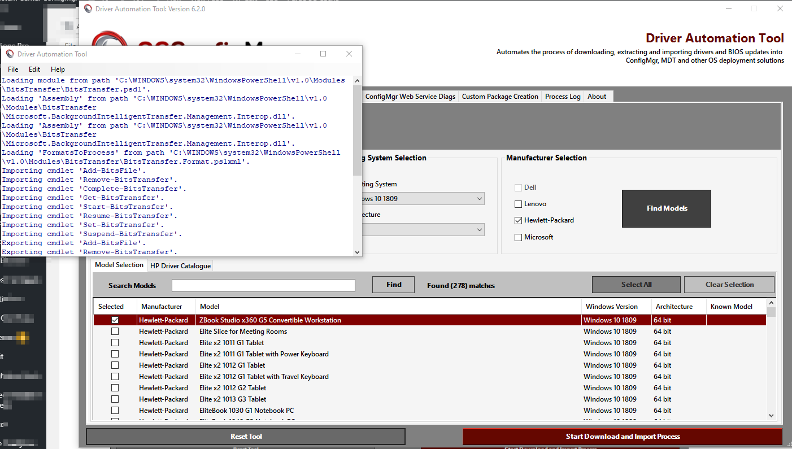Click the down arrow of the log window scrollbar
The width and height of the screenshot is (792, 449).
click(357, 251)
